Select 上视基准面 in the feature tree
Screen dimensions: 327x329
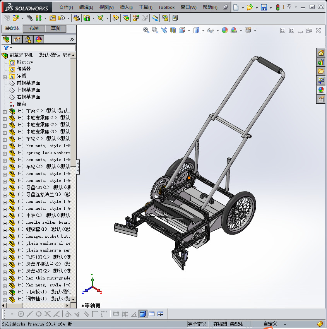coord(29,90)
